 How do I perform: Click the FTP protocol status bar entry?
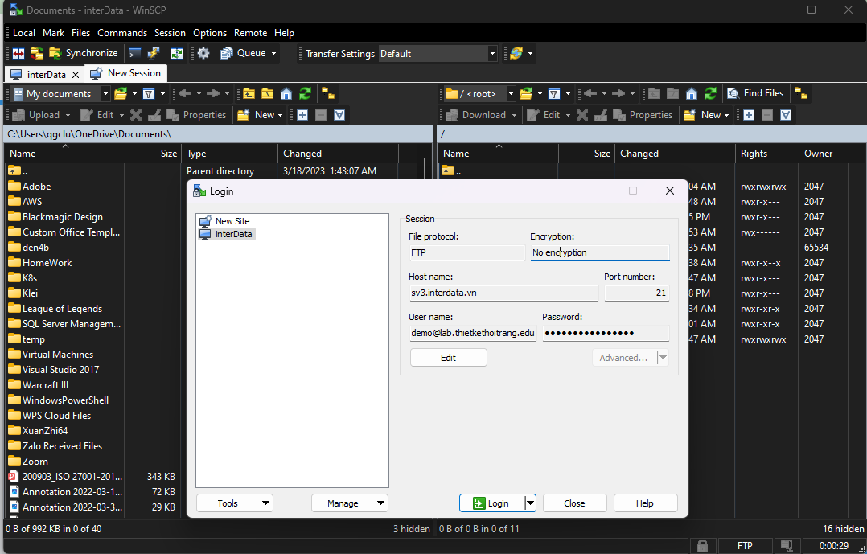point(745,546)
